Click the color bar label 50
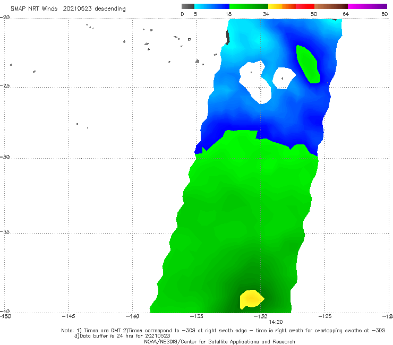This screenshot has height=345, width=393. (314, 14)
